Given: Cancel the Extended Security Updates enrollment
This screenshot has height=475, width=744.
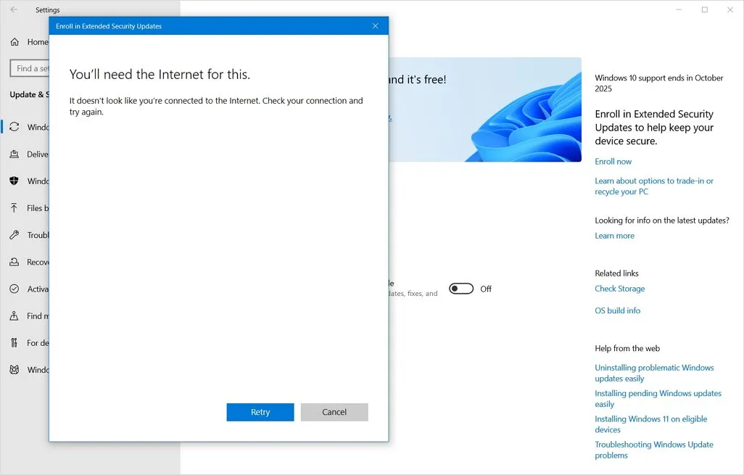Looking at the screenshot, I should (334, 412).
